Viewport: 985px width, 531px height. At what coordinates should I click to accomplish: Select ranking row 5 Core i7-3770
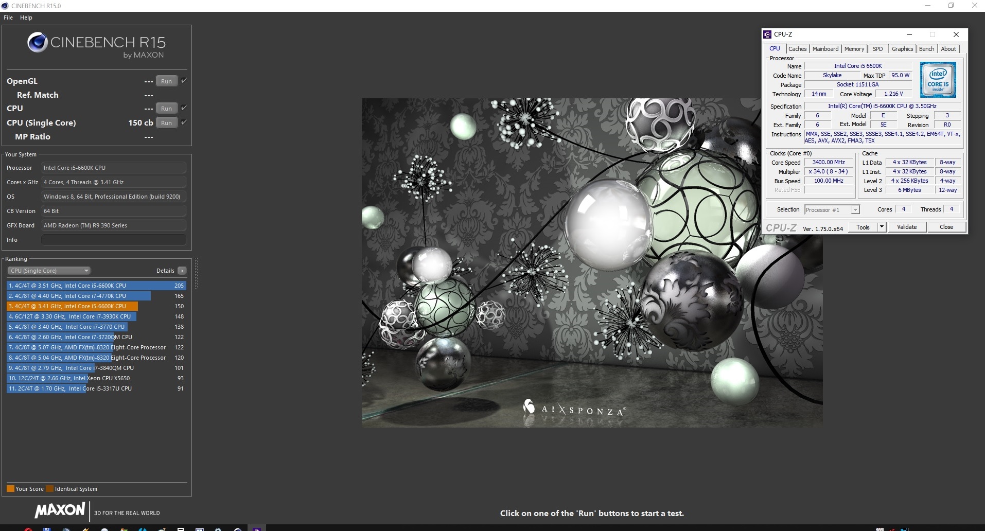tap(96, 327)
